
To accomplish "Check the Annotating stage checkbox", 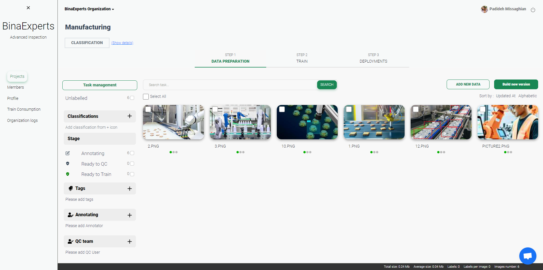I will 132,153.
